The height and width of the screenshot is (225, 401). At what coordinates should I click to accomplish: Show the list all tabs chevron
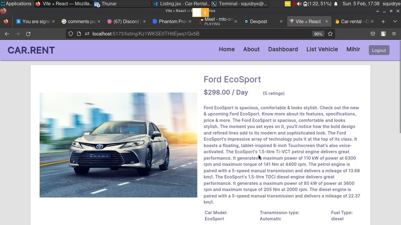pos(395,21)
